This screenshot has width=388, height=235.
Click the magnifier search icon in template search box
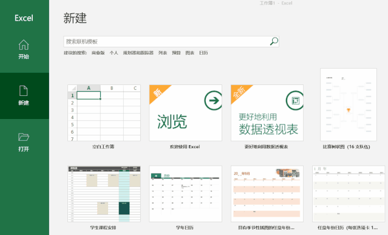pos(274,41)
